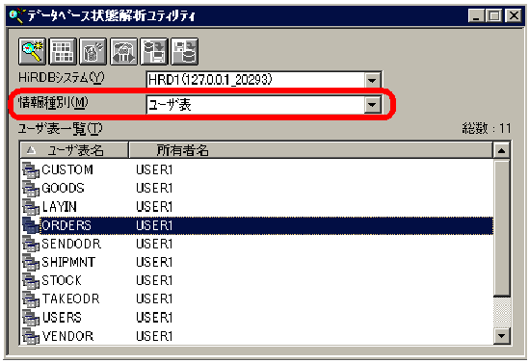Screen dimensions: 529x363
Task: Click USER1 owner in the STOCK row
Action: [154, 281]
